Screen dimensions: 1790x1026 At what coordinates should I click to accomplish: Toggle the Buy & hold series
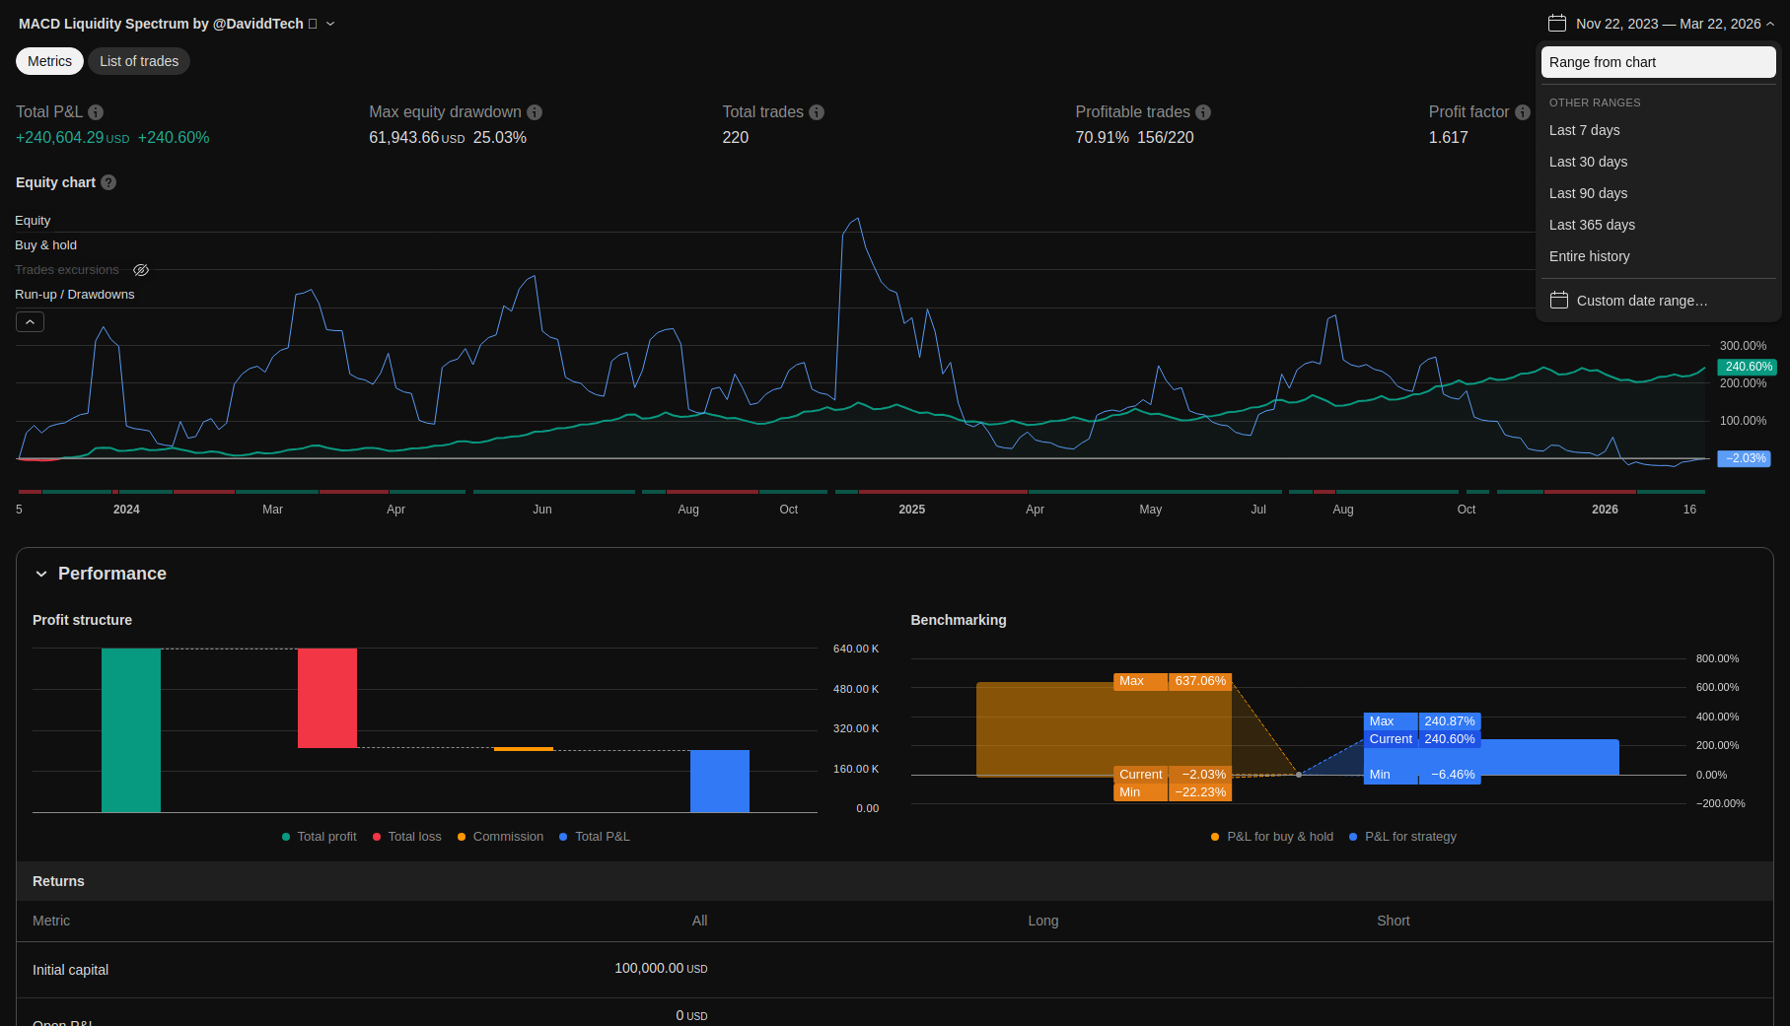click(45, 245)
